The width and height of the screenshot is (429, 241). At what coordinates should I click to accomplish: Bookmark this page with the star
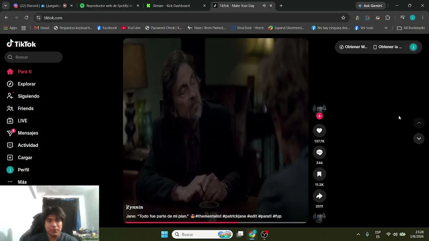[343, 18]
